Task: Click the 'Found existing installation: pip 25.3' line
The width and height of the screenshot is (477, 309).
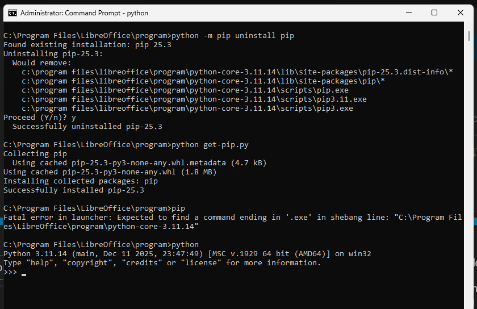Action: pyautogui.click(x=87, y=45)
